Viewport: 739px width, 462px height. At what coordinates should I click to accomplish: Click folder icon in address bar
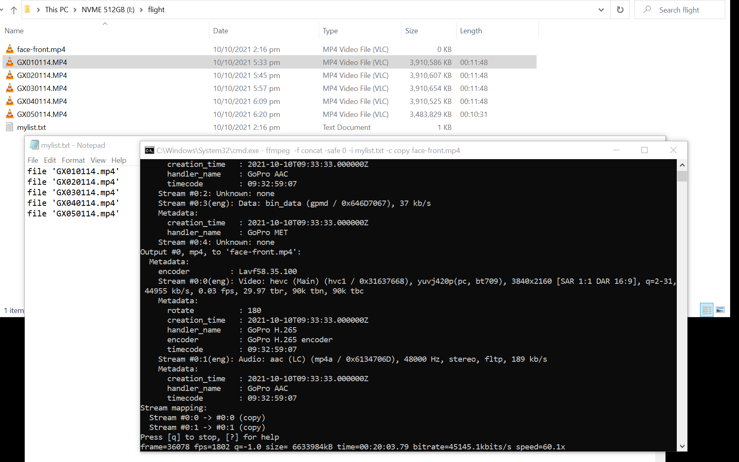27,9
